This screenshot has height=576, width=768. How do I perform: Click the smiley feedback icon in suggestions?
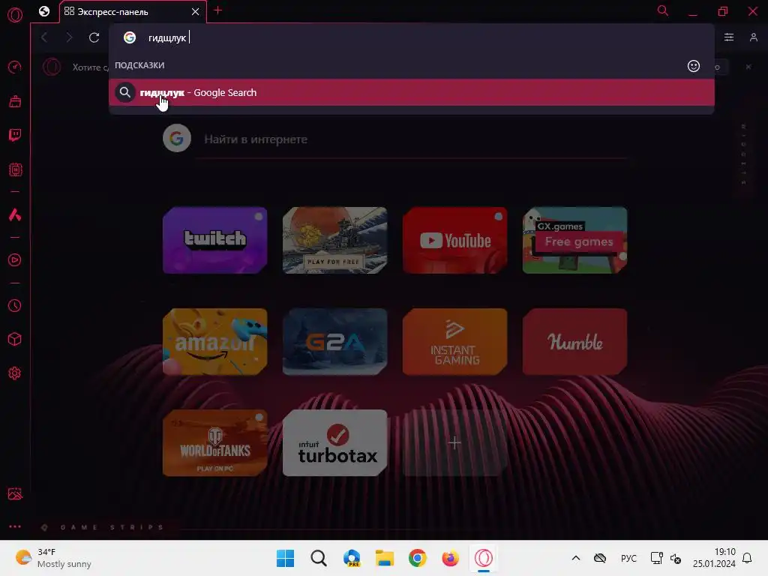pos(694,66)
